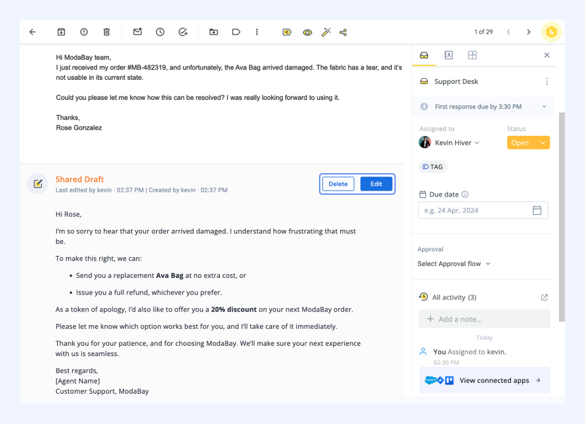Show the next conversation
The image size is (585, 424).
528,32
